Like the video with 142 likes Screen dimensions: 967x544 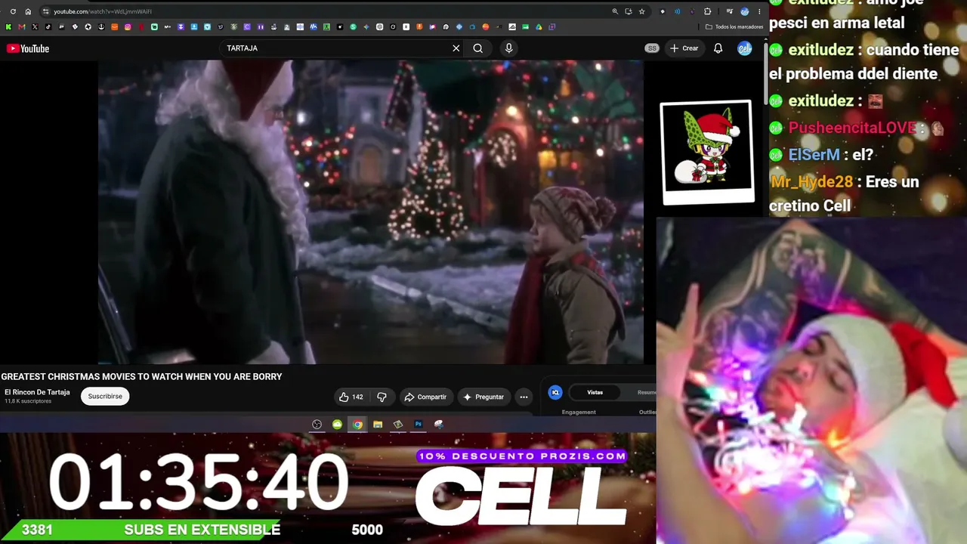(x=351, y=397)
